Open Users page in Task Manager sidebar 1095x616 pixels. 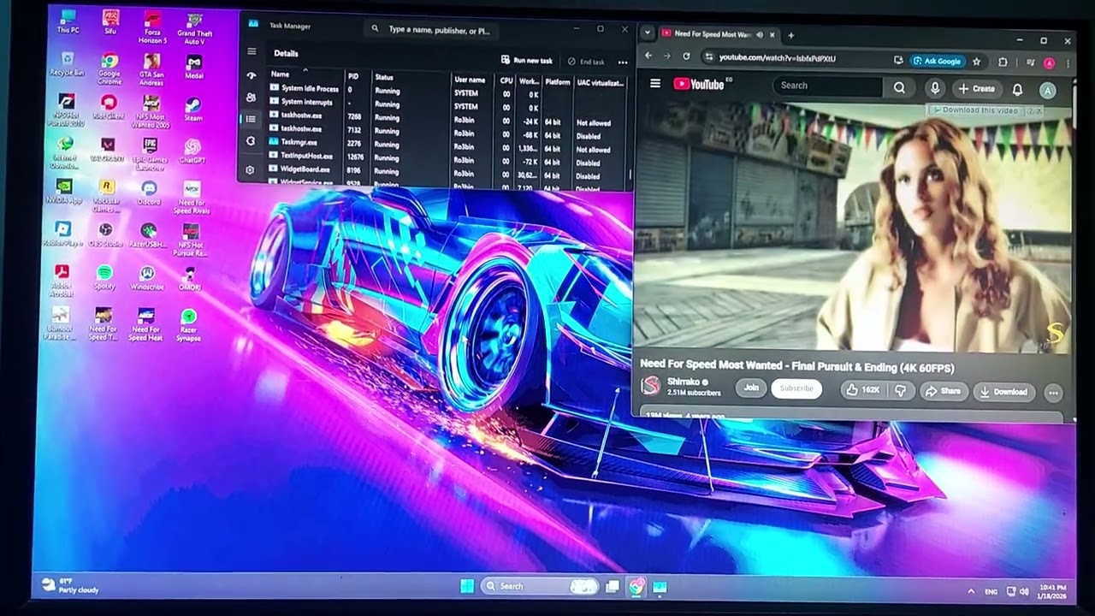pos(251,98)
